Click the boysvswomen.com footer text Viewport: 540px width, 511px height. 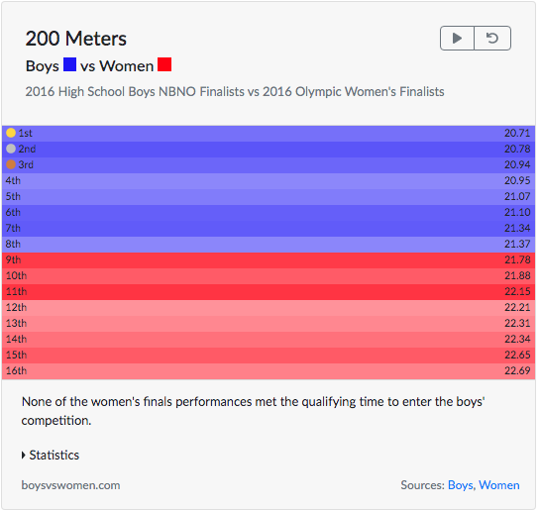coord(71,485)
